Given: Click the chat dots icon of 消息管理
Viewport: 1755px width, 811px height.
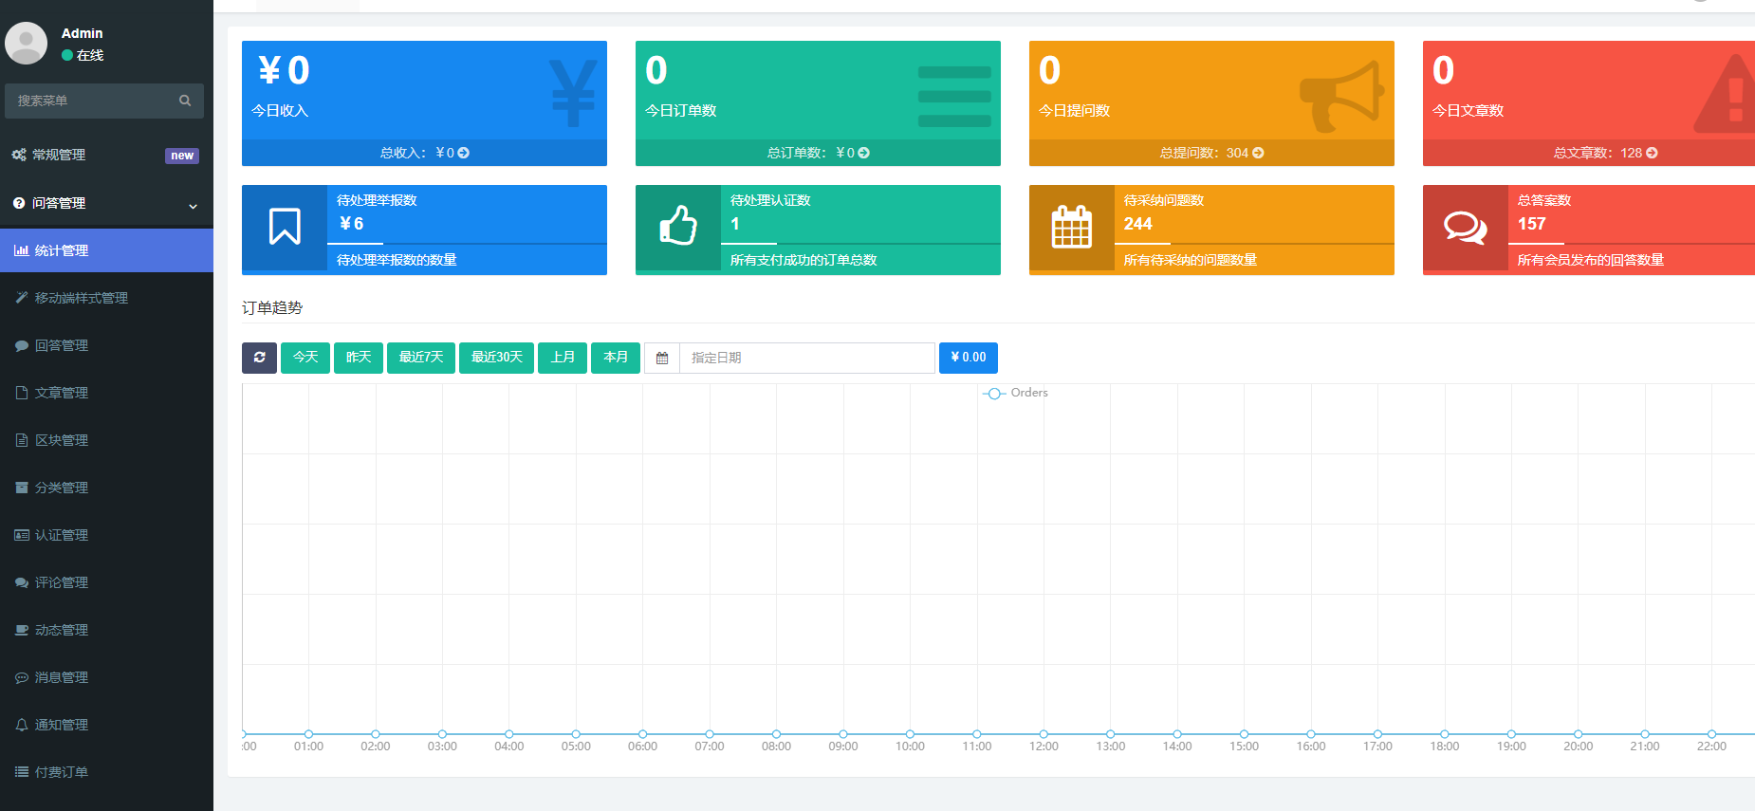Looking at the screenshot, I should 21,677.
